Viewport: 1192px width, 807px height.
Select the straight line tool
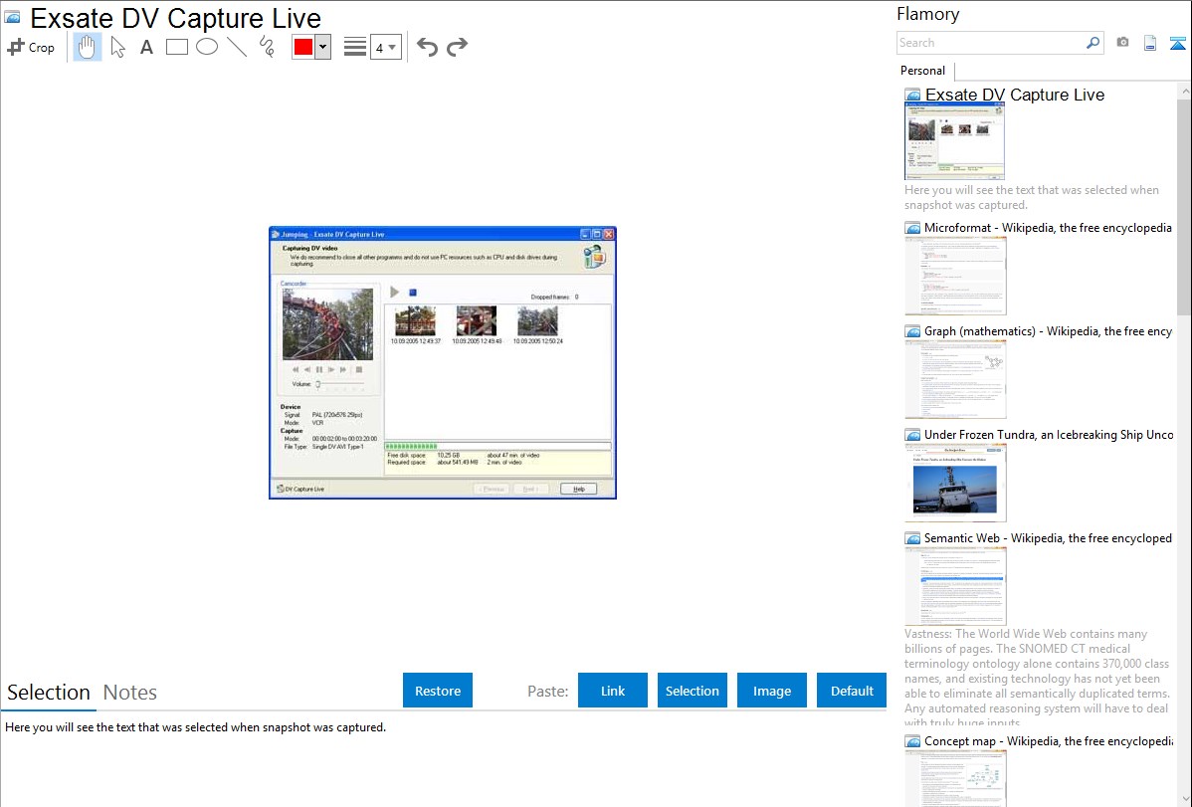pos(237,47)
